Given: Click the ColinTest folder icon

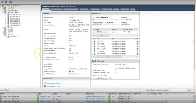Looking at the screenshot, I should [6, 8].
